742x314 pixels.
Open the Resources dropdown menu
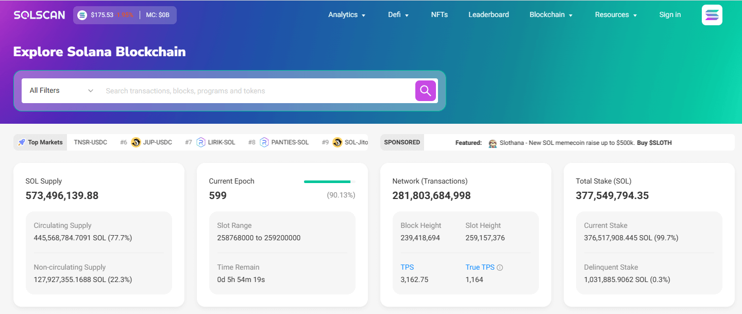click(616, 15)
